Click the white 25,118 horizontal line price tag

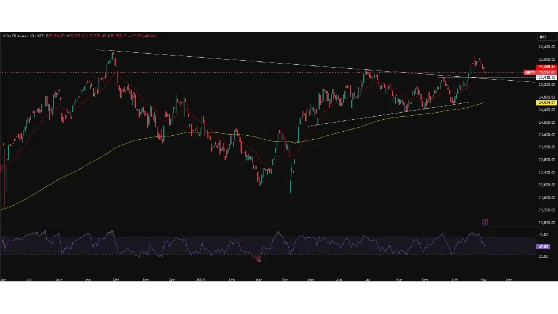(x=546, y=77)
